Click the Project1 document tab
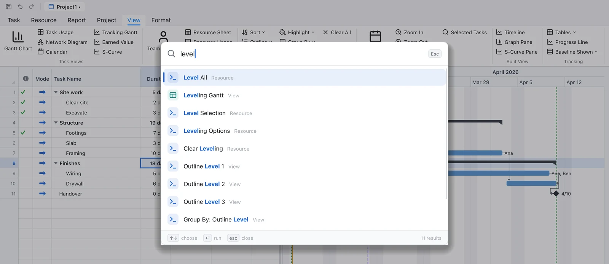 pos(64,6)
